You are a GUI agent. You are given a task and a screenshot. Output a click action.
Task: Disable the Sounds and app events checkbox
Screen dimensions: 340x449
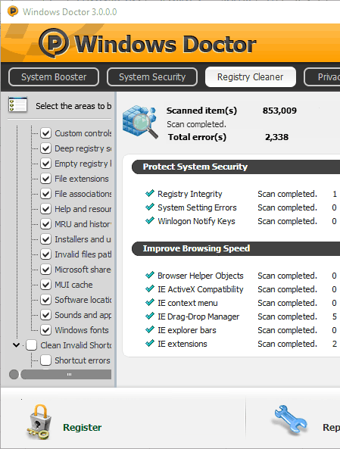(x=46, y=315)
